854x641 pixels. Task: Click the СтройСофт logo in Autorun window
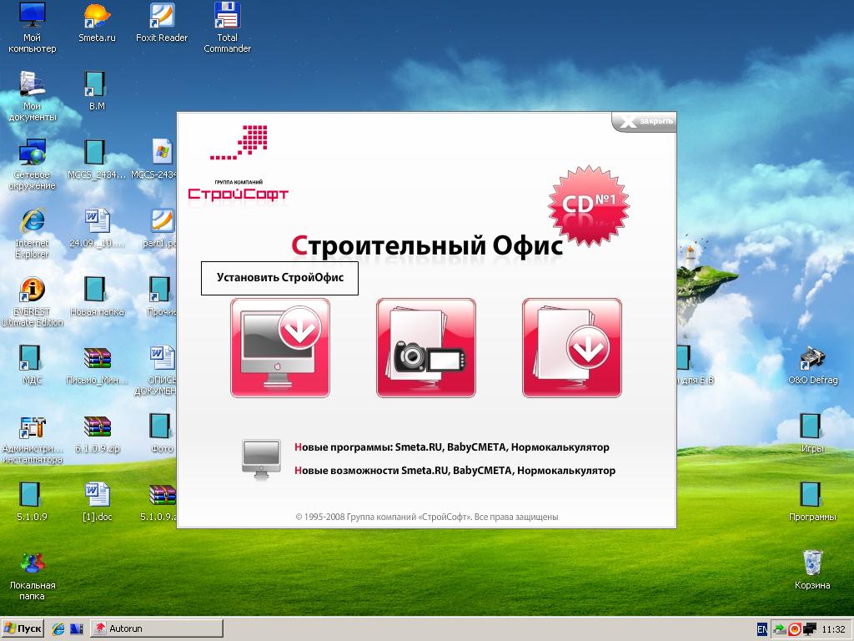point(238,165)
